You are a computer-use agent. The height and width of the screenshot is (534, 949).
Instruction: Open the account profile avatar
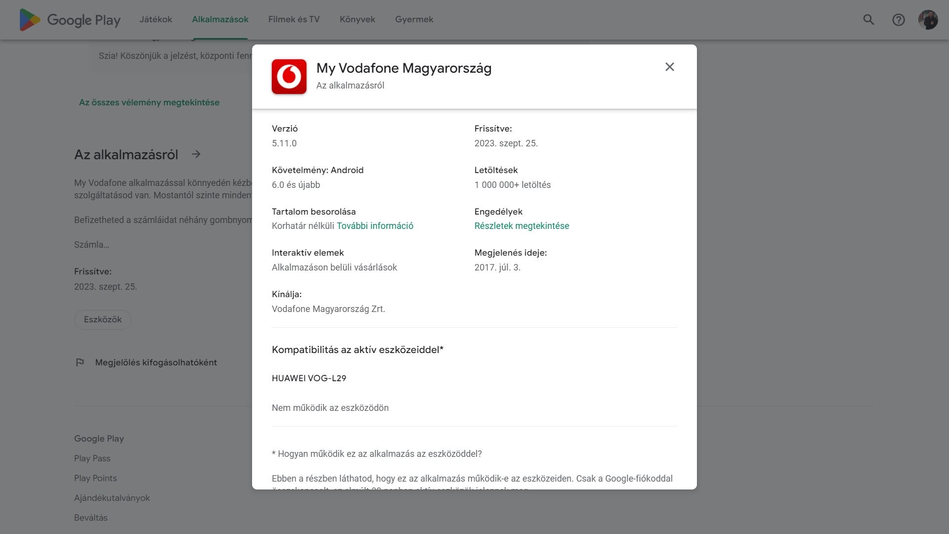click(928, 20)
